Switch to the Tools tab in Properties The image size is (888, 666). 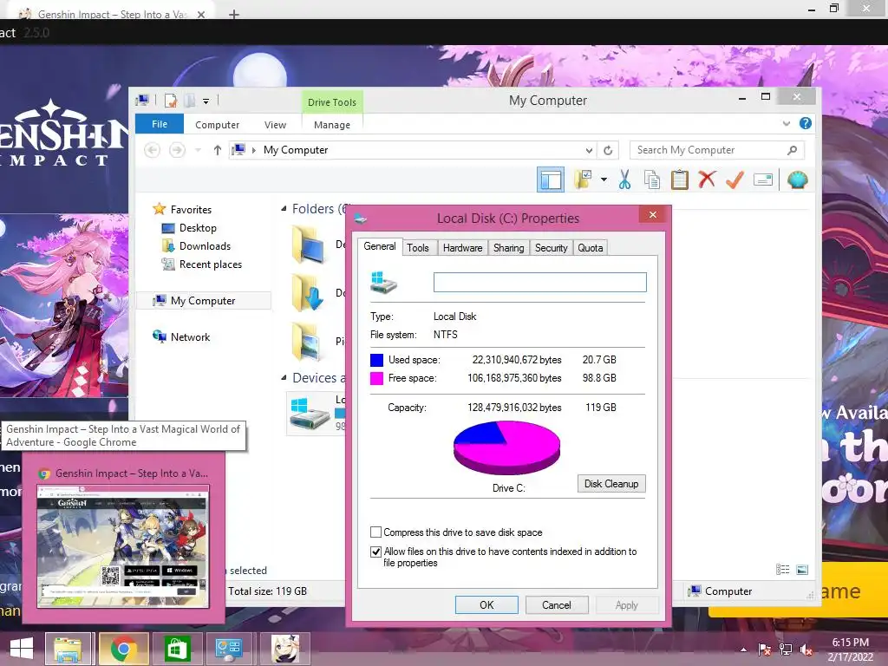pos(418,248)
